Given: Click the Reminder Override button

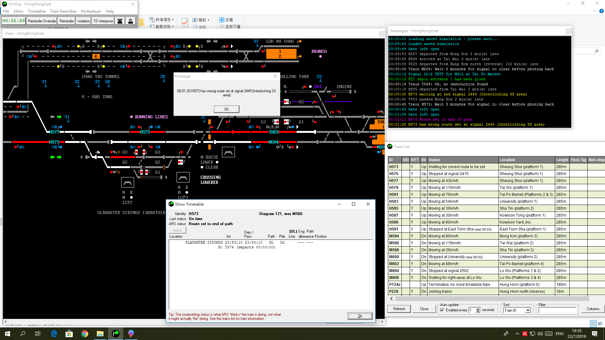Looking at the screenshot, I should click(42, 21).
